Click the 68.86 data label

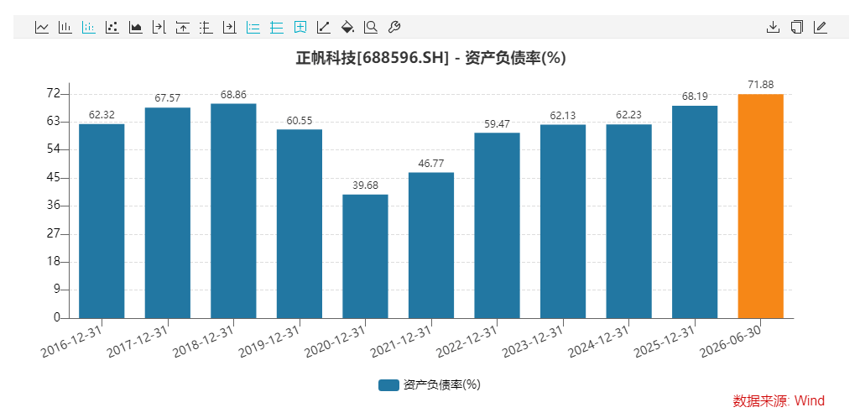click(x=233, y=94)
